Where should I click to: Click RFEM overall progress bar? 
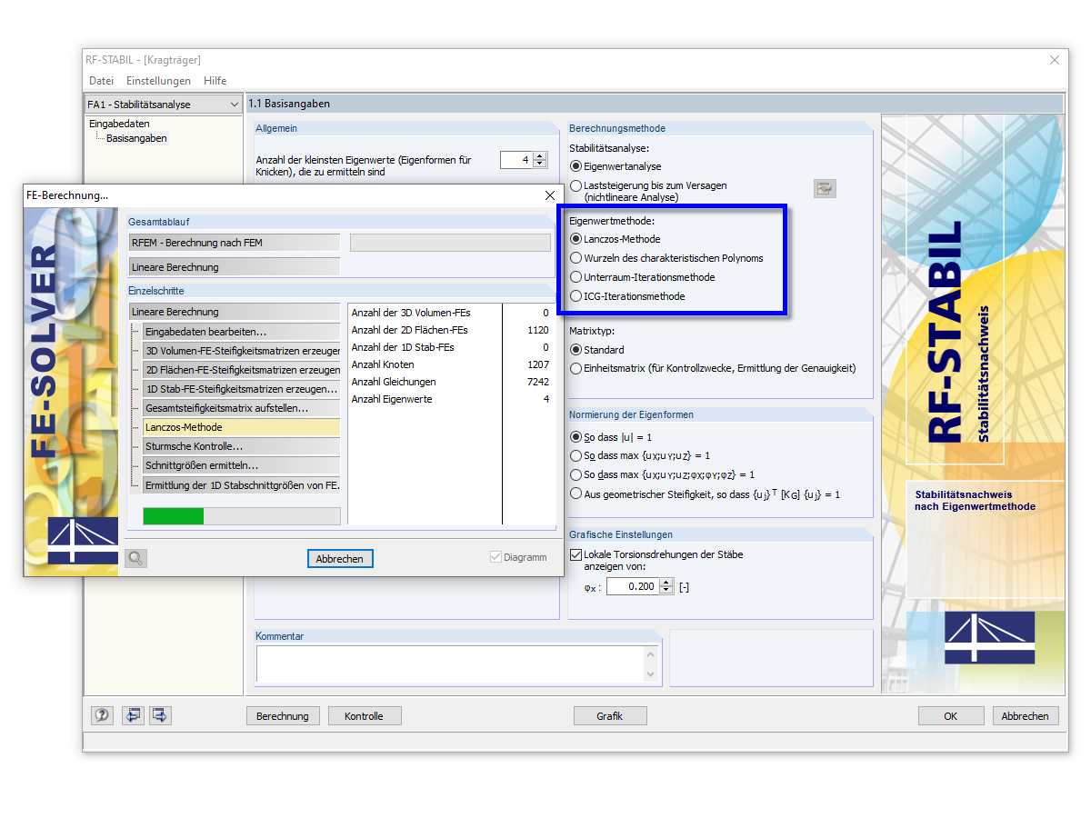pyautogui.click(x=450, y=243)
